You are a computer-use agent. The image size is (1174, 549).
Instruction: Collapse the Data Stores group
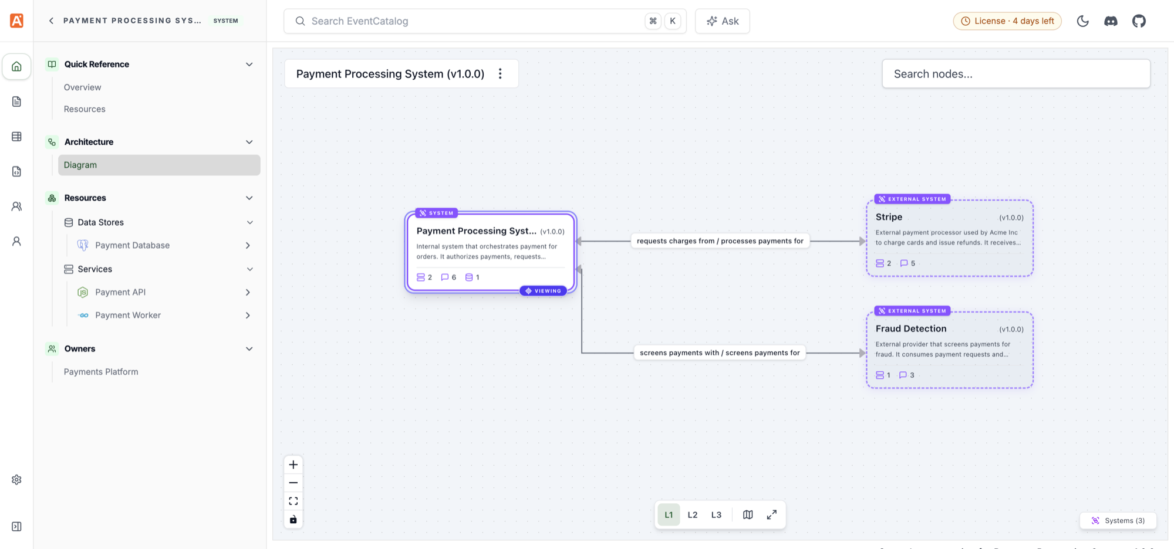tap(249, 222)
